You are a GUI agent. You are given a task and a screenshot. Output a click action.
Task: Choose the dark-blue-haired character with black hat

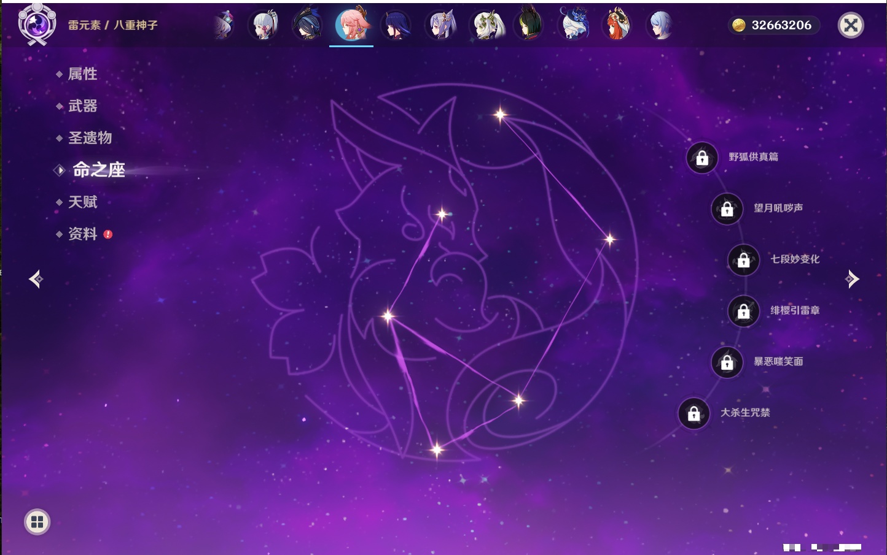point(308,25)
